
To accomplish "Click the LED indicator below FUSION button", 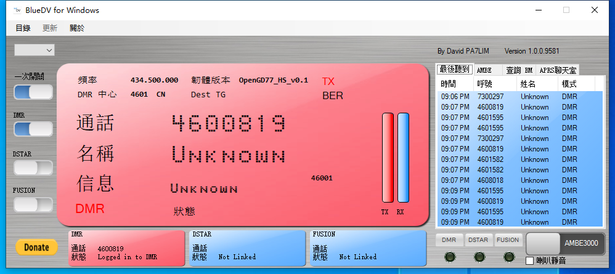I will tap(509, 257).
